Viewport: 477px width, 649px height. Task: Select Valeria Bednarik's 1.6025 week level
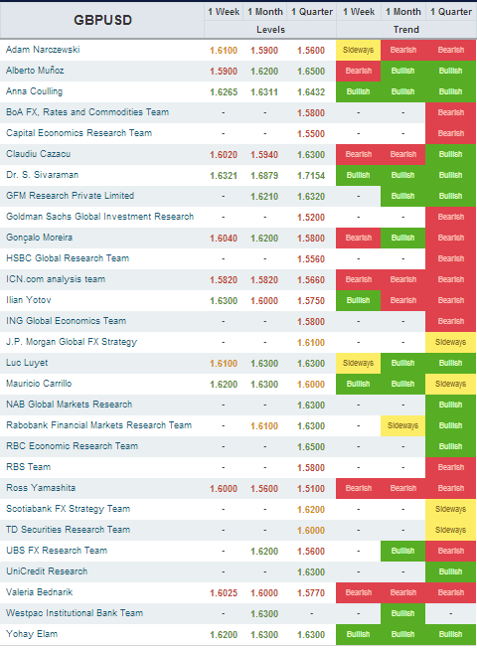click(x=224, y=592)
